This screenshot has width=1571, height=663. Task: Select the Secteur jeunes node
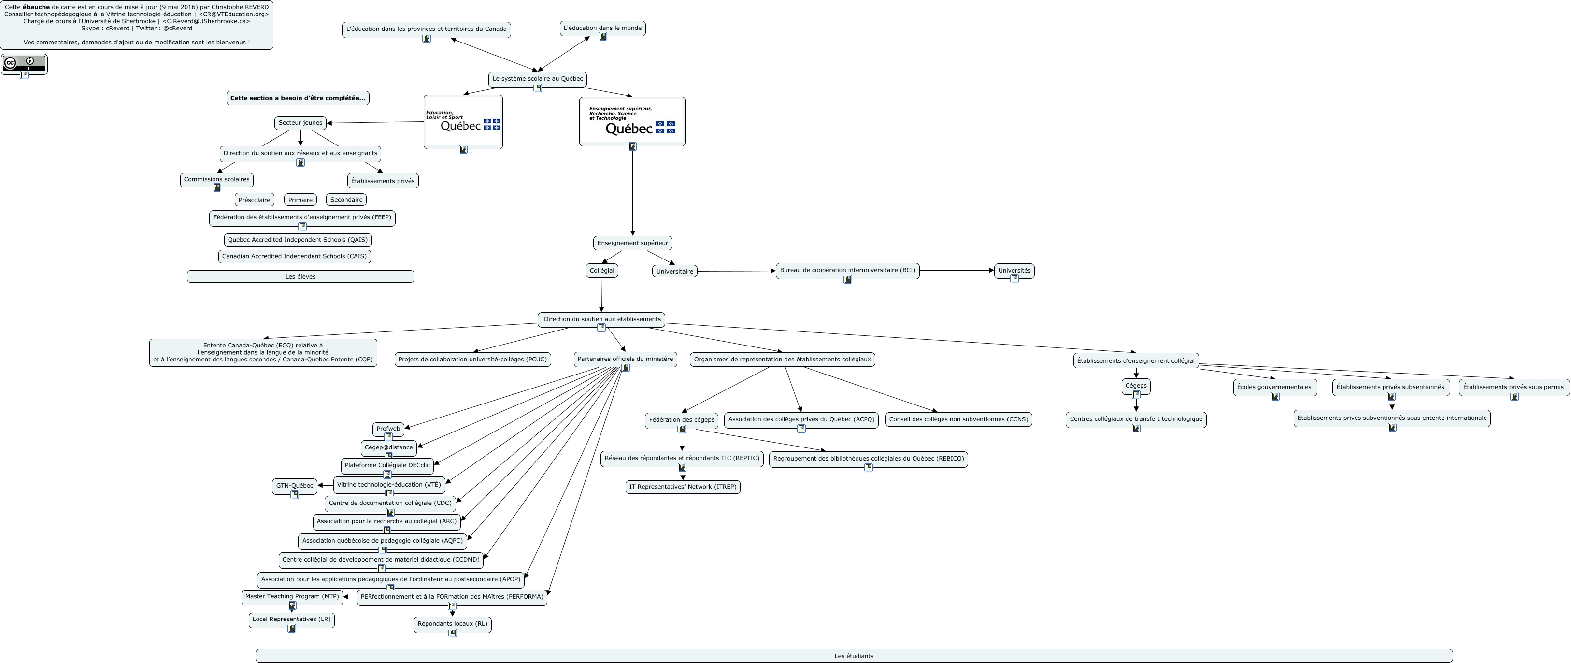click(300, 123)
